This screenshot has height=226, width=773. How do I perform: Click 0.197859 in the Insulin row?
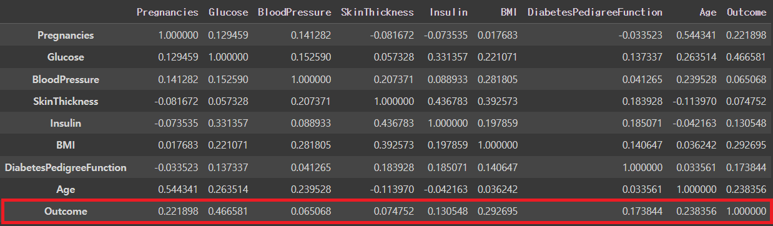tap(498, 124)
